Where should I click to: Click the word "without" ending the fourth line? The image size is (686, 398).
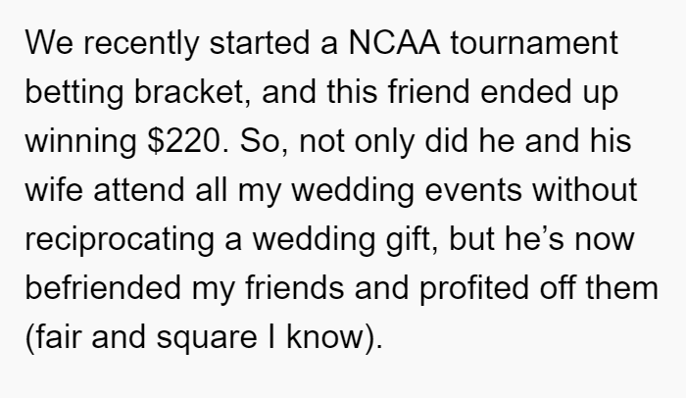click(584, 189)
